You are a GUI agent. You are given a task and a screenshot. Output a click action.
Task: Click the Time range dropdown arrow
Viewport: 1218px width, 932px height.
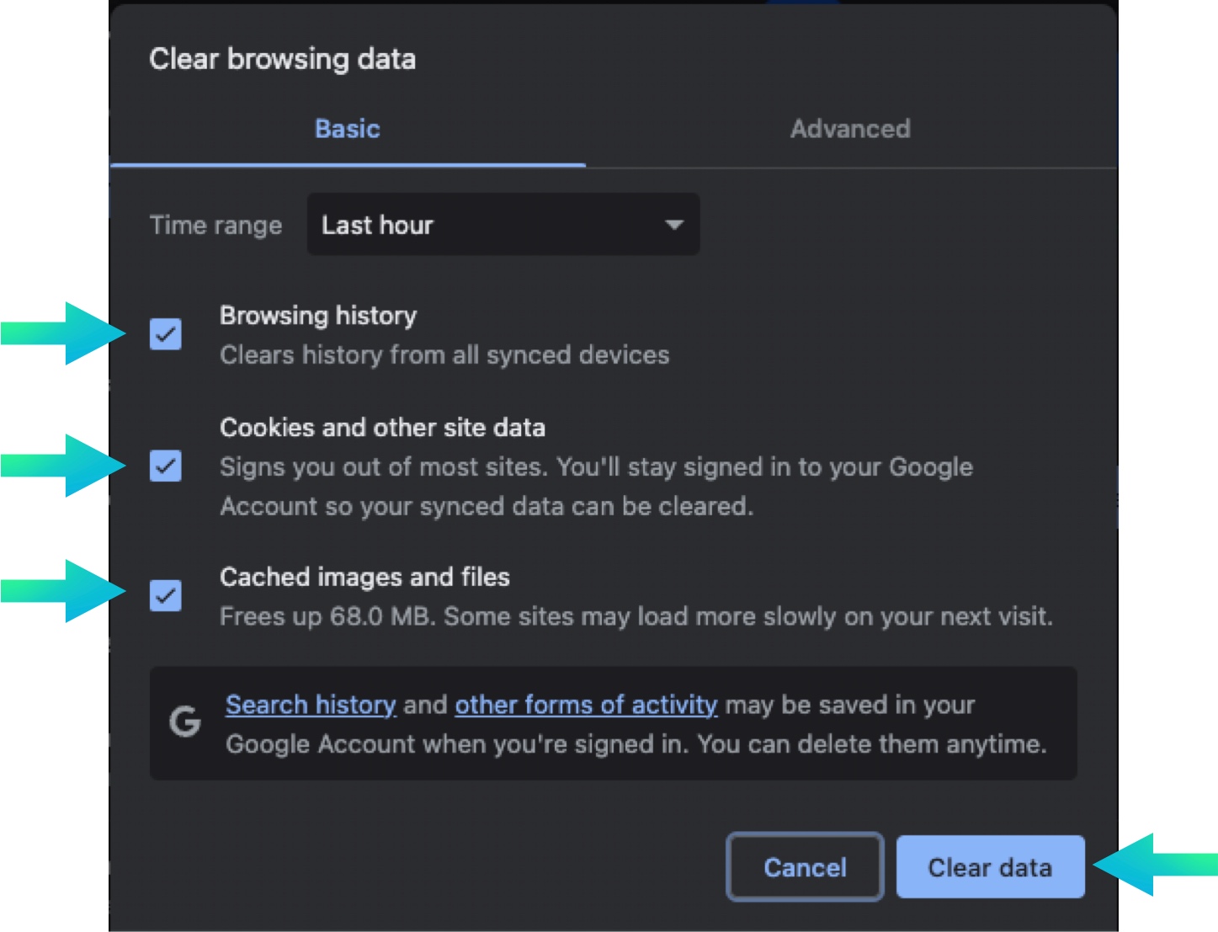click(x=673, y=225)
